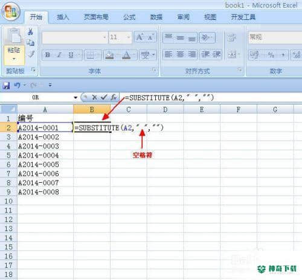Image resolution: width=302 pixels, height=280 pixels.
Task: Toggle Underline formatting
Action: 72,55
